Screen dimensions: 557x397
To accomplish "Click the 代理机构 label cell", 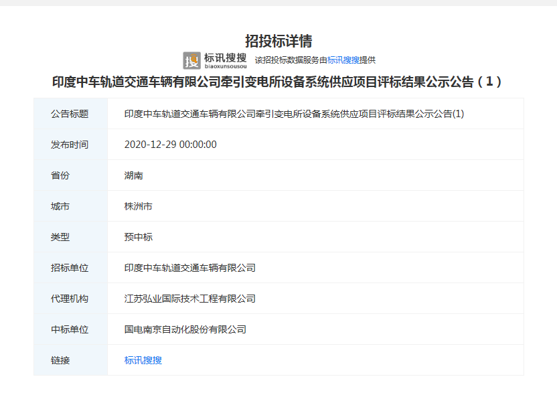I will pyautogui.click(x=71, y=299).
